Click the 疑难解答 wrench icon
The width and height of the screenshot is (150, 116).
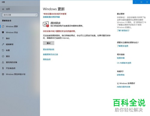(3, 44)
